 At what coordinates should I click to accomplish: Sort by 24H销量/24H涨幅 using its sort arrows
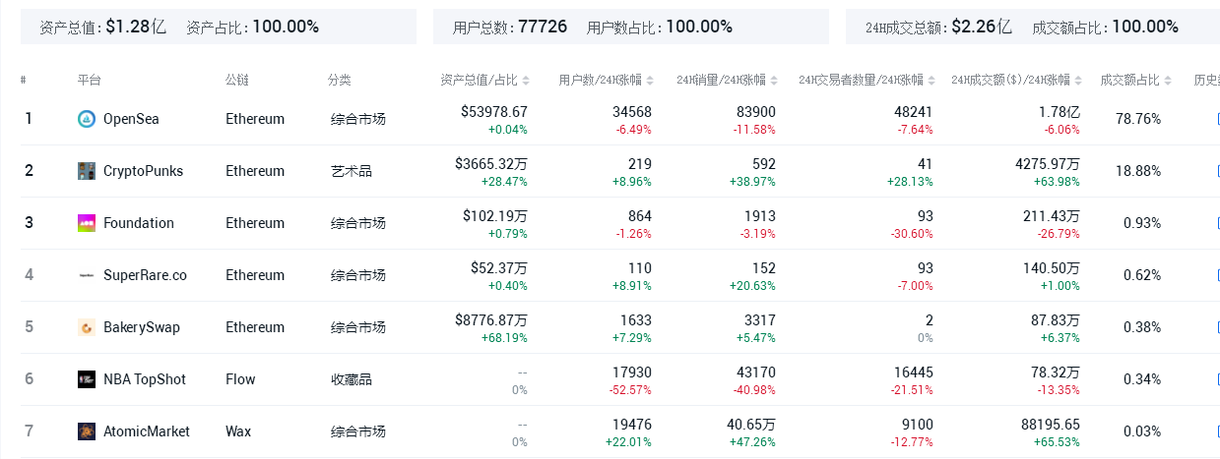click(x=774, y=80)
